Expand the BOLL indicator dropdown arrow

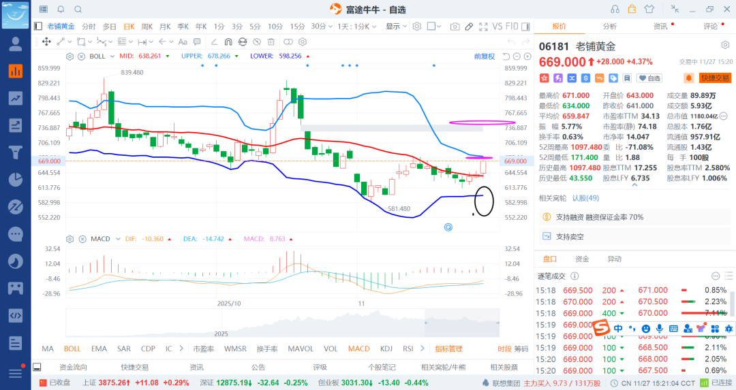[112, 56]
